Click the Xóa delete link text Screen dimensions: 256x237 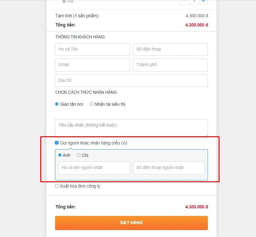[70, 1]
